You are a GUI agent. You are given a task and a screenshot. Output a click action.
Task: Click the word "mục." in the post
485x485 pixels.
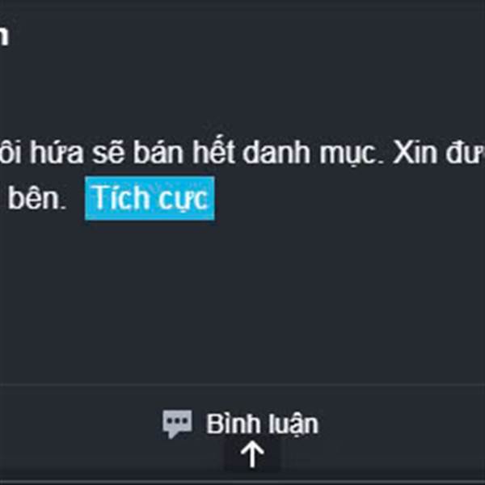[x=351, y=154]
